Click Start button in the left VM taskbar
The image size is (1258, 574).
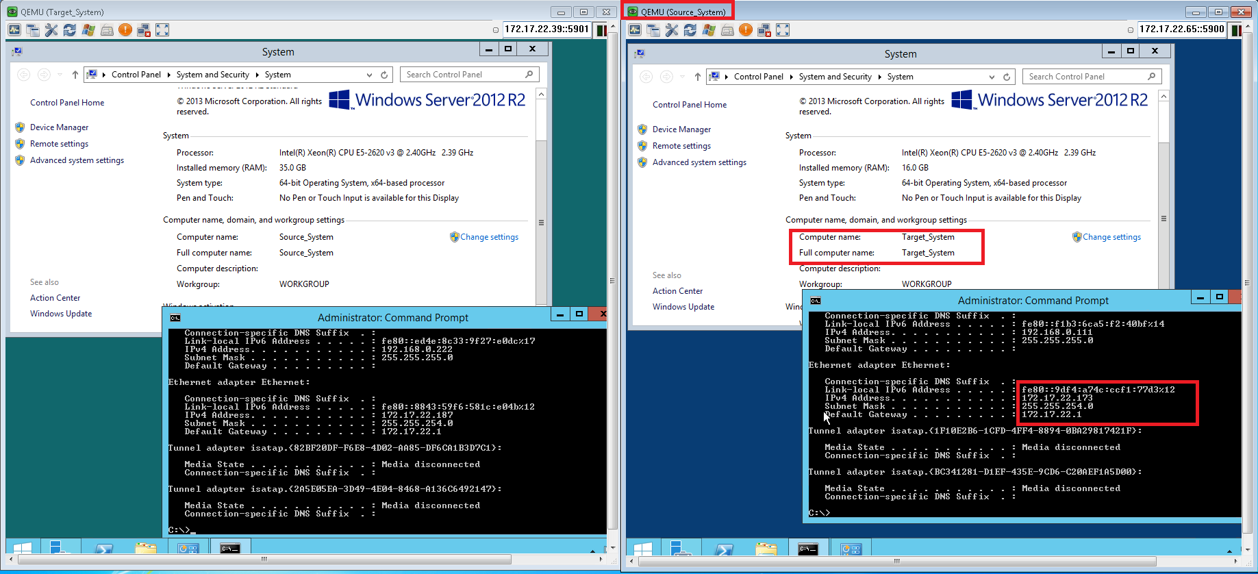[x=23, y=548]
